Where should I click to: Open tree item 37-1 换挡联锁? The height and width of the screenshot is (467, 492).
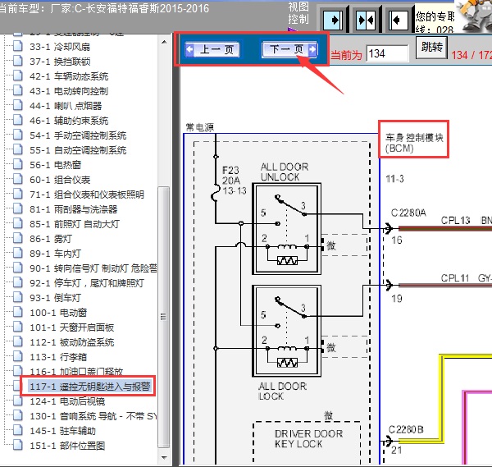click(x=60, y=62)
